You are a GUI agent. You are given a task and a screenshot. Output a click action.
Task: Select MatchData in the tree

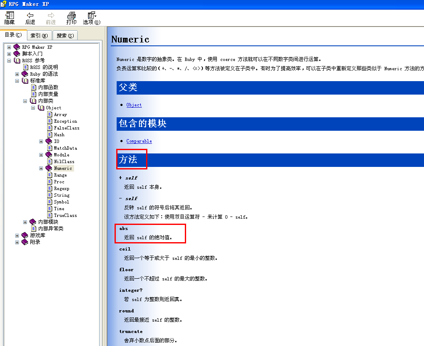65,148
